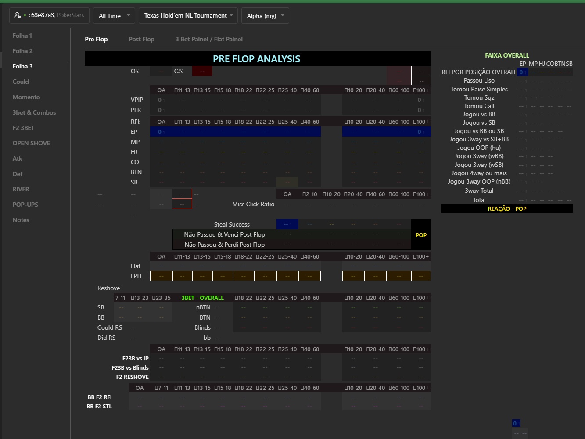Click the F23B vs IP row label
This screenshot has height=439, width=585.
tap(135, 359)
